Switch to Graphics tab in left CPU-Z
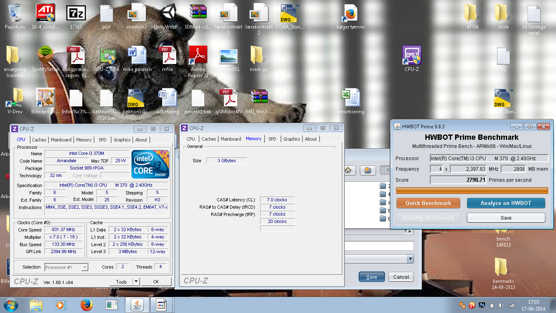This screenshot has width=556, height=313. [122, 140]
